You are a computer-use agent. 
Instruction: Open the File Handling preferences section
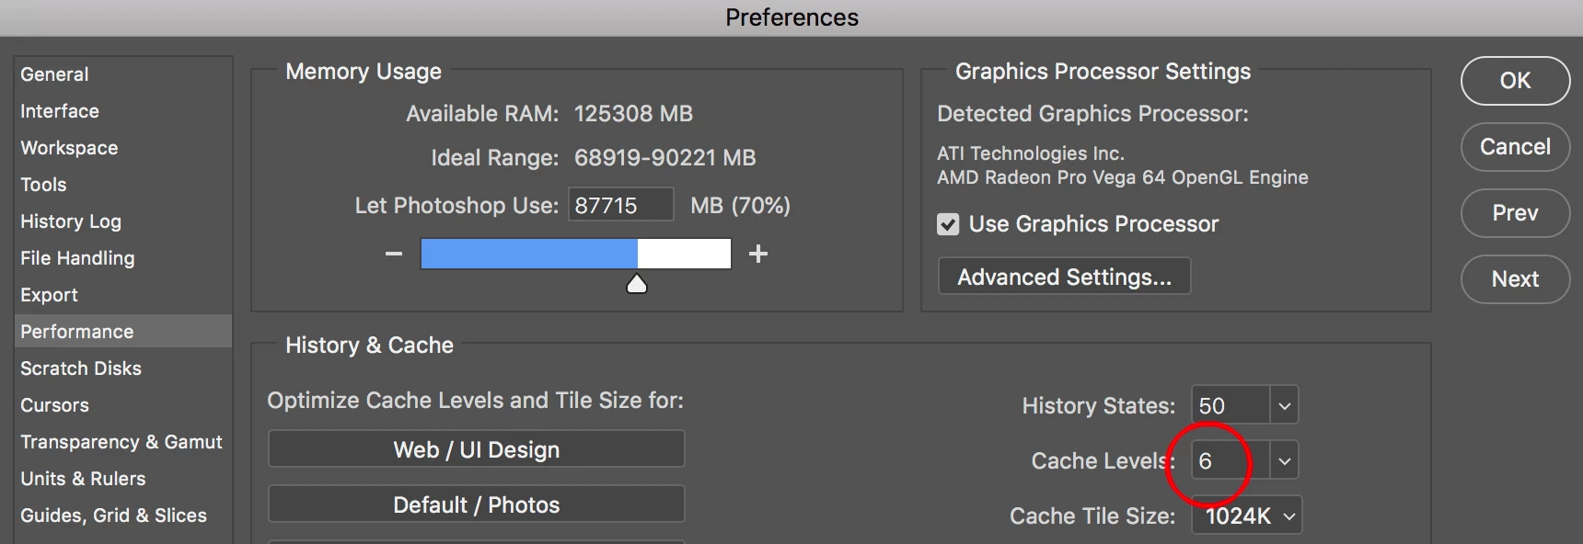click(77, 258)
